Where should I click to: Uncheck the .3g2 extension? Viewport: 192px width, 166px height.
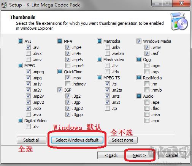(68, 96)
